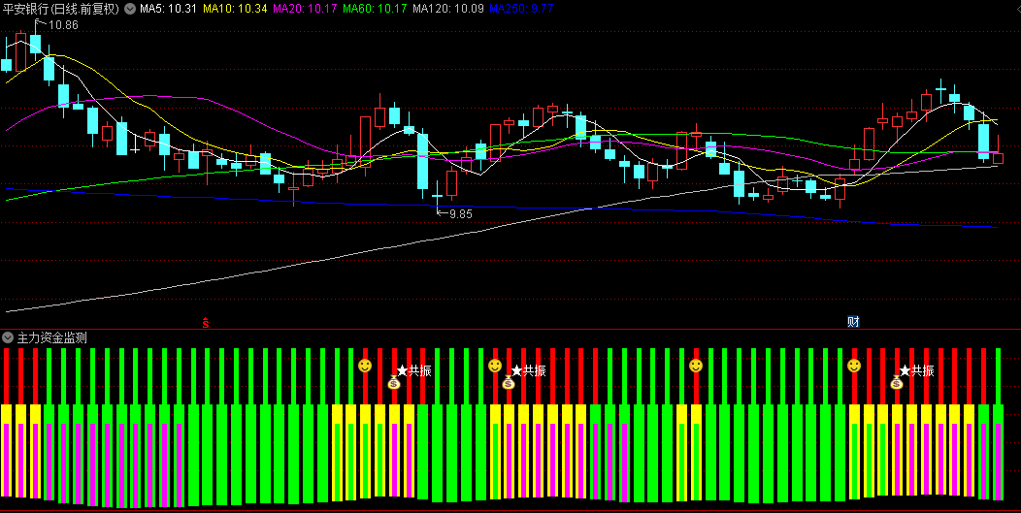Click the 主力资金监测 indicator name
Screen dimensions: 1021x513
(x=52, y=337)
